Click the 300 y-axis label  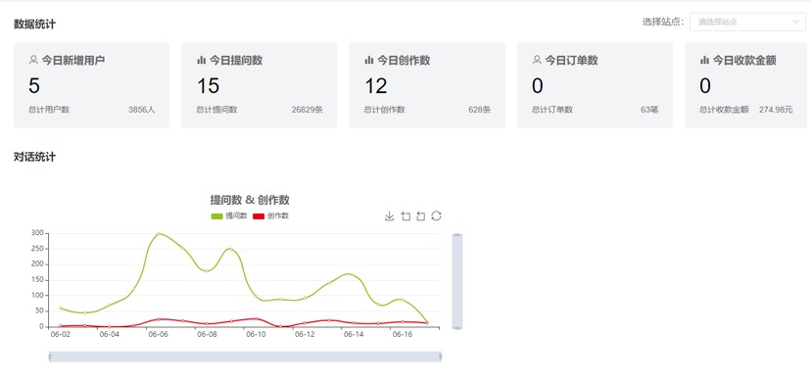click(x=38, y=233)
